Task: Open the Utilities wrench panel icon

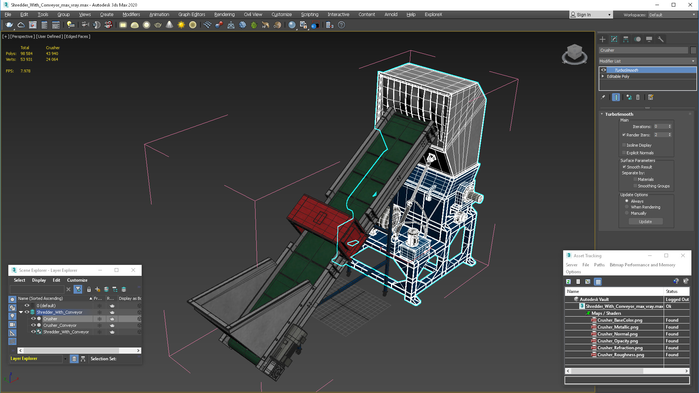Action: 661,39
